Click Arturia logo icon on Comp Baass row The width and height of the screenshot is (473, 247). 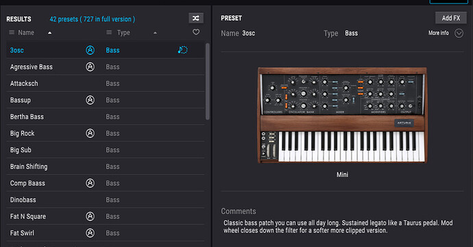tap(90, 183)
